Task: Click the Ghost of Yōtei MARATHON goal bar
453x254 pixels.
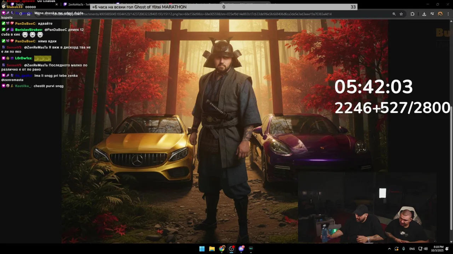Action: (x=224, y=7)
